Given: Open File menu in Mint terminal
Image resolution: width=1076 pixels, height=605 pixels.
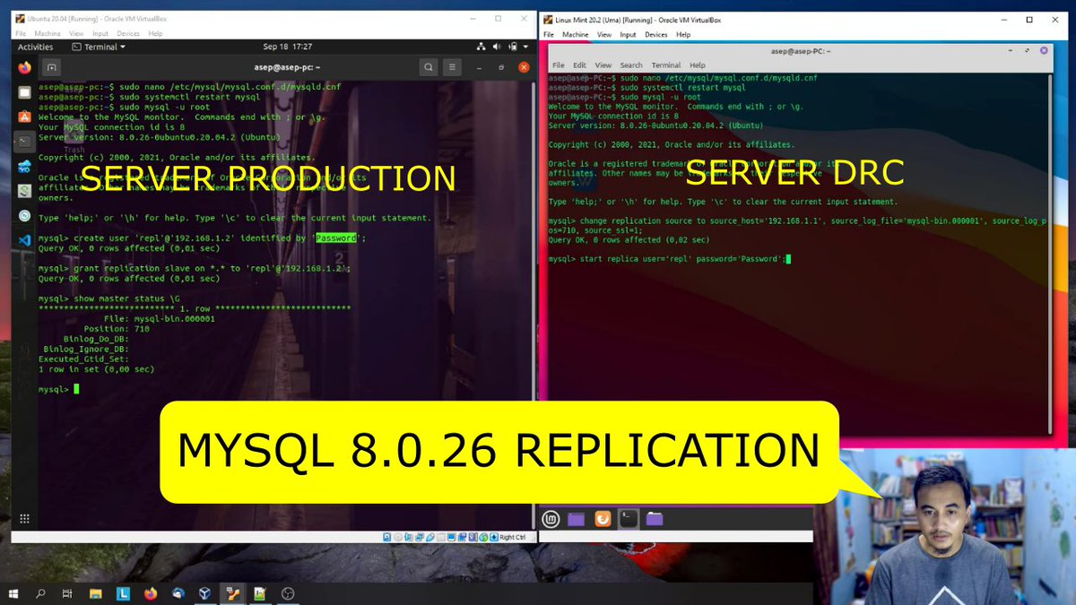Looking at the screenshot, I should pyautogui.click(x=558, y=65).
